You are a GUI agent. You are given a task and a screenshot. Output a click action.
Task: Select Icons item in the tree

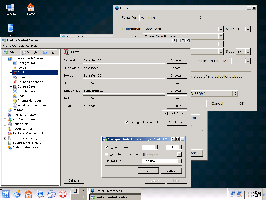[x=21, y=77]
